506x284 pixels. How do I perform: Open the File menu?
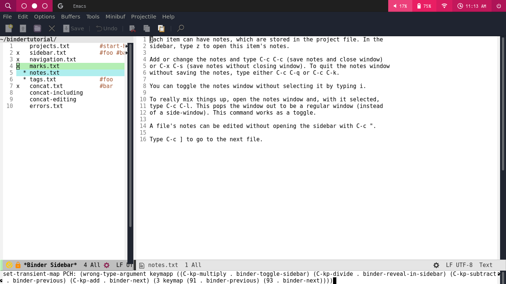7,17
